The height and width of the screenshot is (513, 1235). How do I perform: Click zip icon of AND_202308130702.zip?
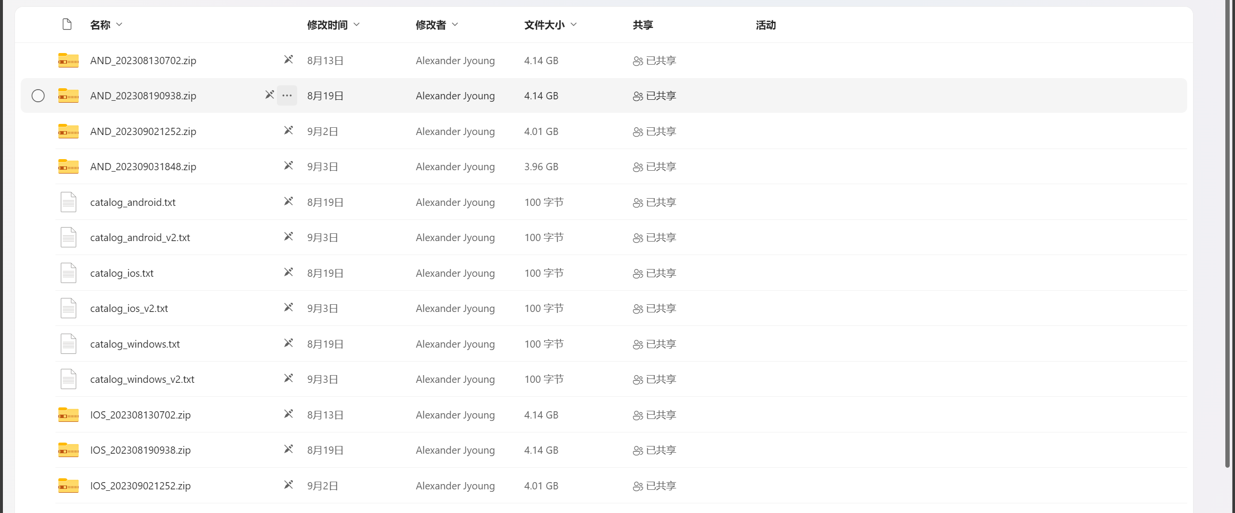[69, 60]
